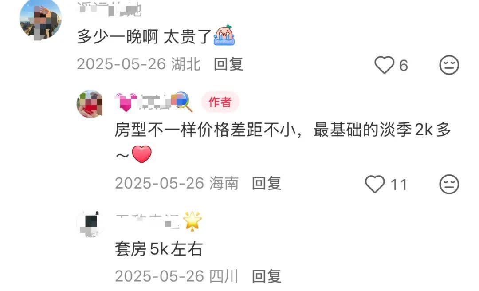Open the Sichuan commenter's avatar
Image resolution: width=479 pixels, height=291 pixels.
tap(90, 224)
